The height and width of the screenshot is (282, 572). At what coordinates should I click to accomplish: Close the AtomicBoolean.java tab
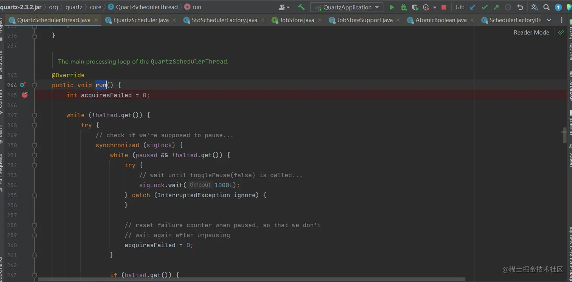coord(472,20)
